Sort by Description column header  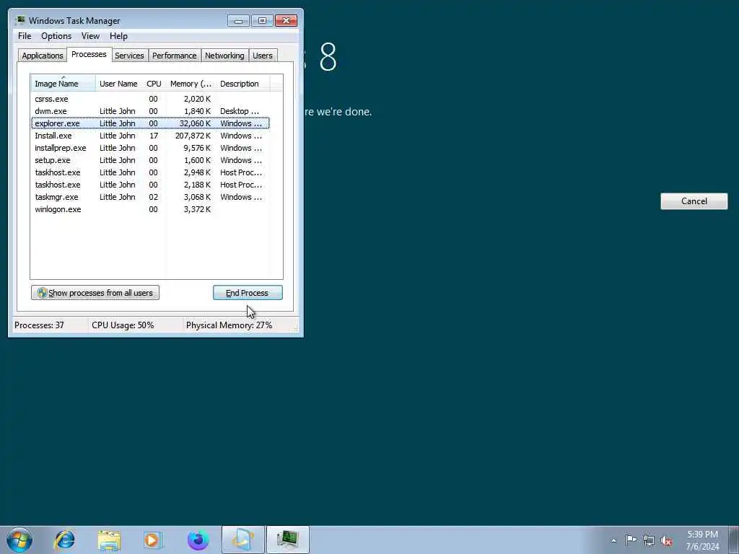coord(242,84)
